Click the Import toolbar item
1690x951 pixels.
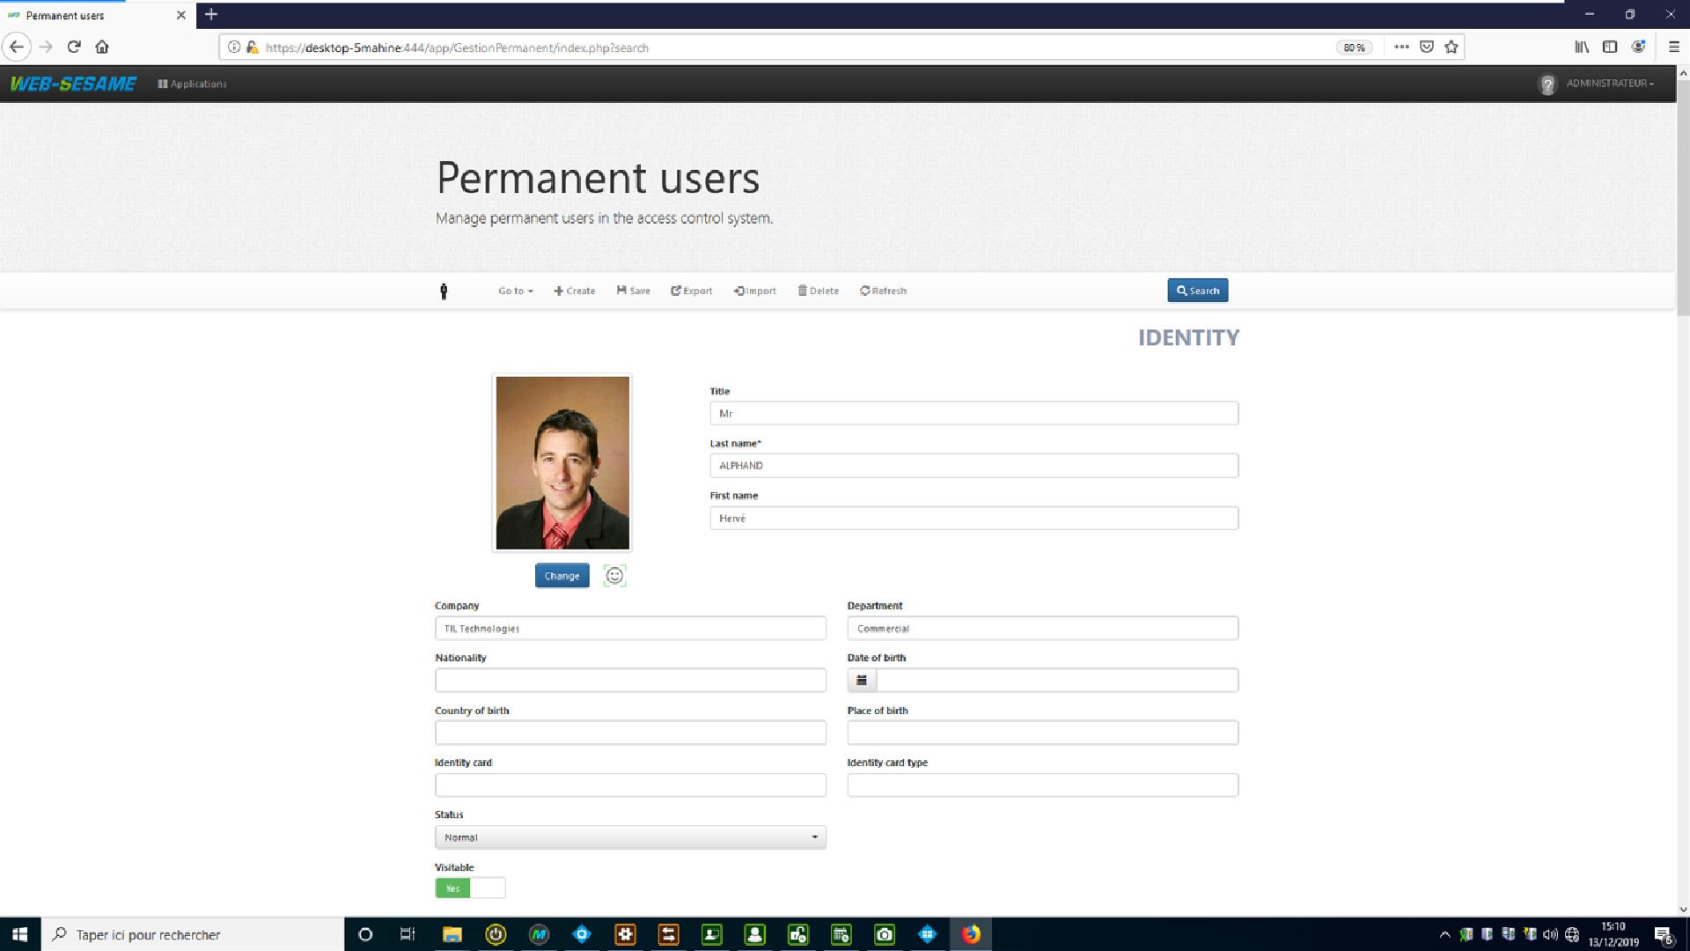click(754, 291)
